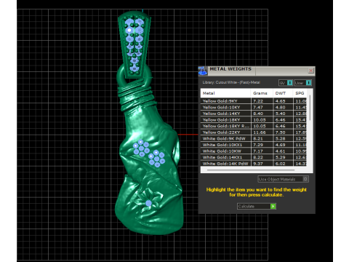Click the 6.02 DWT value

[280, 164]
